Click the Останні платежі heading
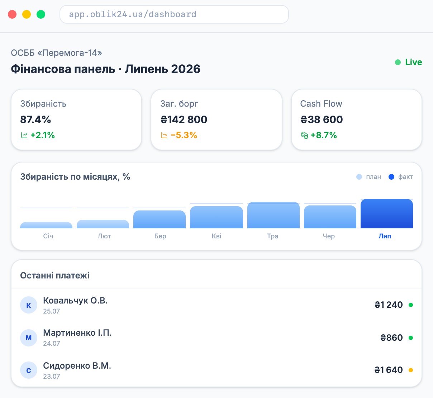 [55, 276]
